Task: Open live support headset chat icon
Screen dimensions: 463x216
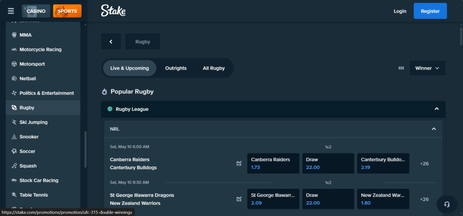Action: pyautogui.click(x=447, y=204)
